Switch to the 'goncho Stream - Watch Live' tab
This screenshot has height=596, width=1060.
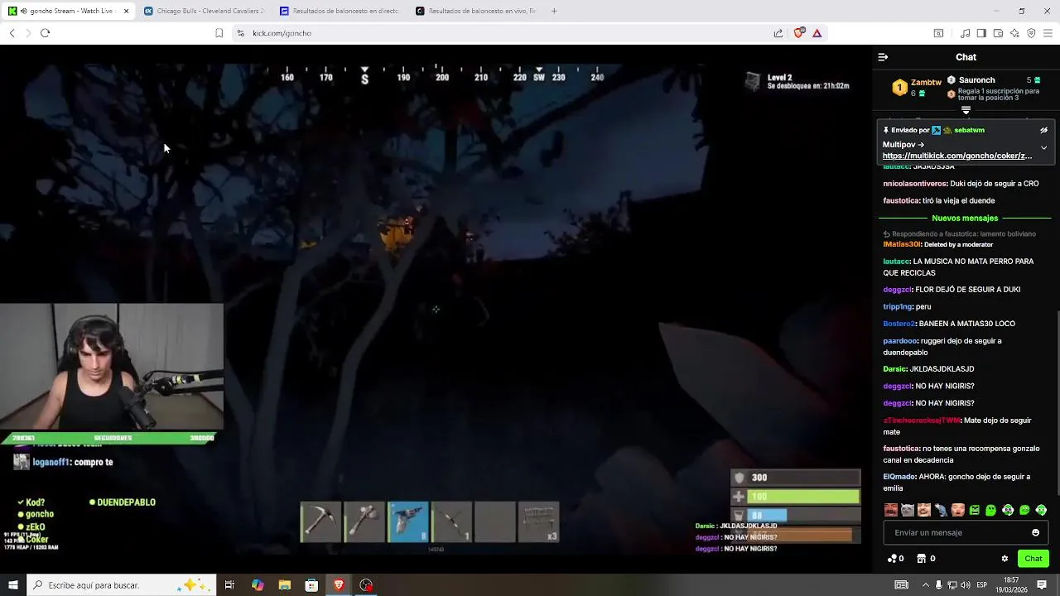click(x=68, y=11)
